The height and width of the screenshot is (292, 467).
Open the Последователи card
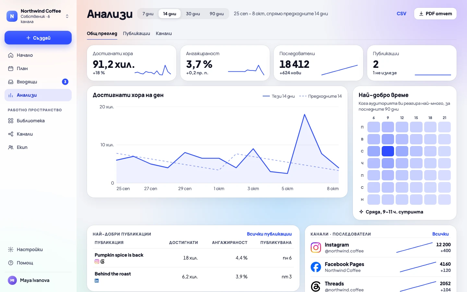click(318, 63)
